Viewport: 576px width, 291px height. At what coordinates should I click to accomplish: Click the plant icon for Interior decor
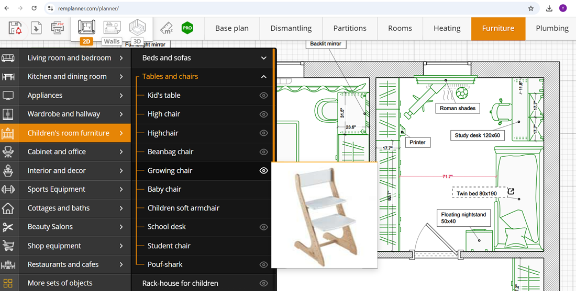pos(8,170)
